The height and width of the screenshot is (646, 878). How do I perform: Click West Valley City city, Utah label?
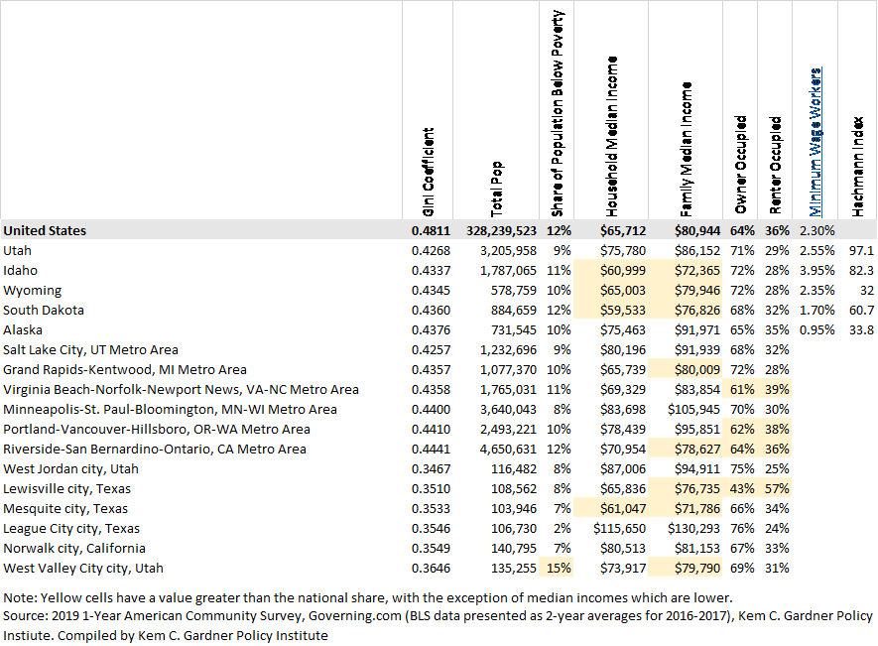(x=83, y=569)
